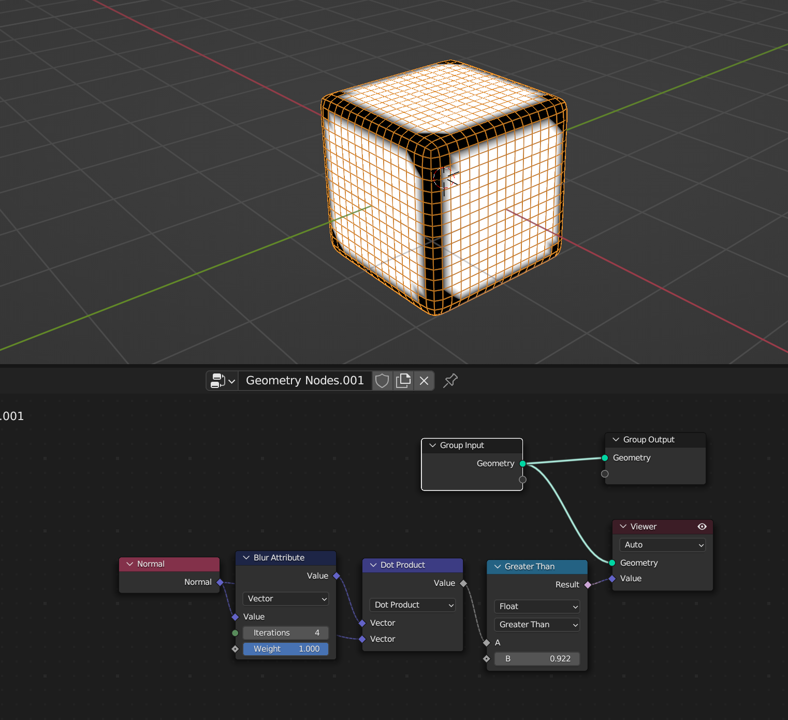Click the first Vector socket in Dot Product
The image size is (788, 720).
(362, 623)
